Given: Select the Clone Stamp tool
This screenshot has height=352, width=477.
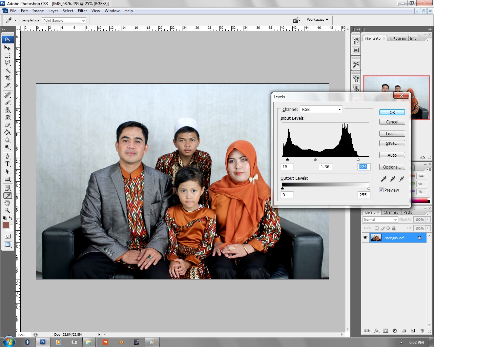Looking at the screenshot, I should [7, 110].
